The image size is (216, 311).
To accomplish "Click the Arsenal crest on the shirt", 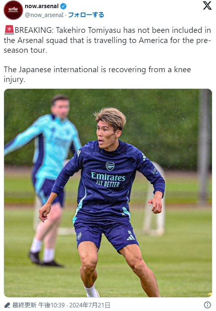I will (110, 166).
